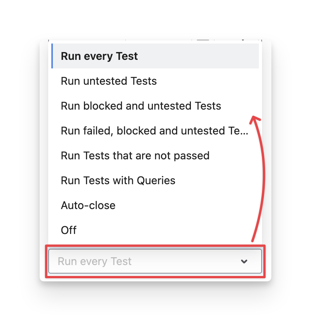This screenshot has height=321, width=311.
Task: Select 'Off' in the dropdown list
Action: 69,230
